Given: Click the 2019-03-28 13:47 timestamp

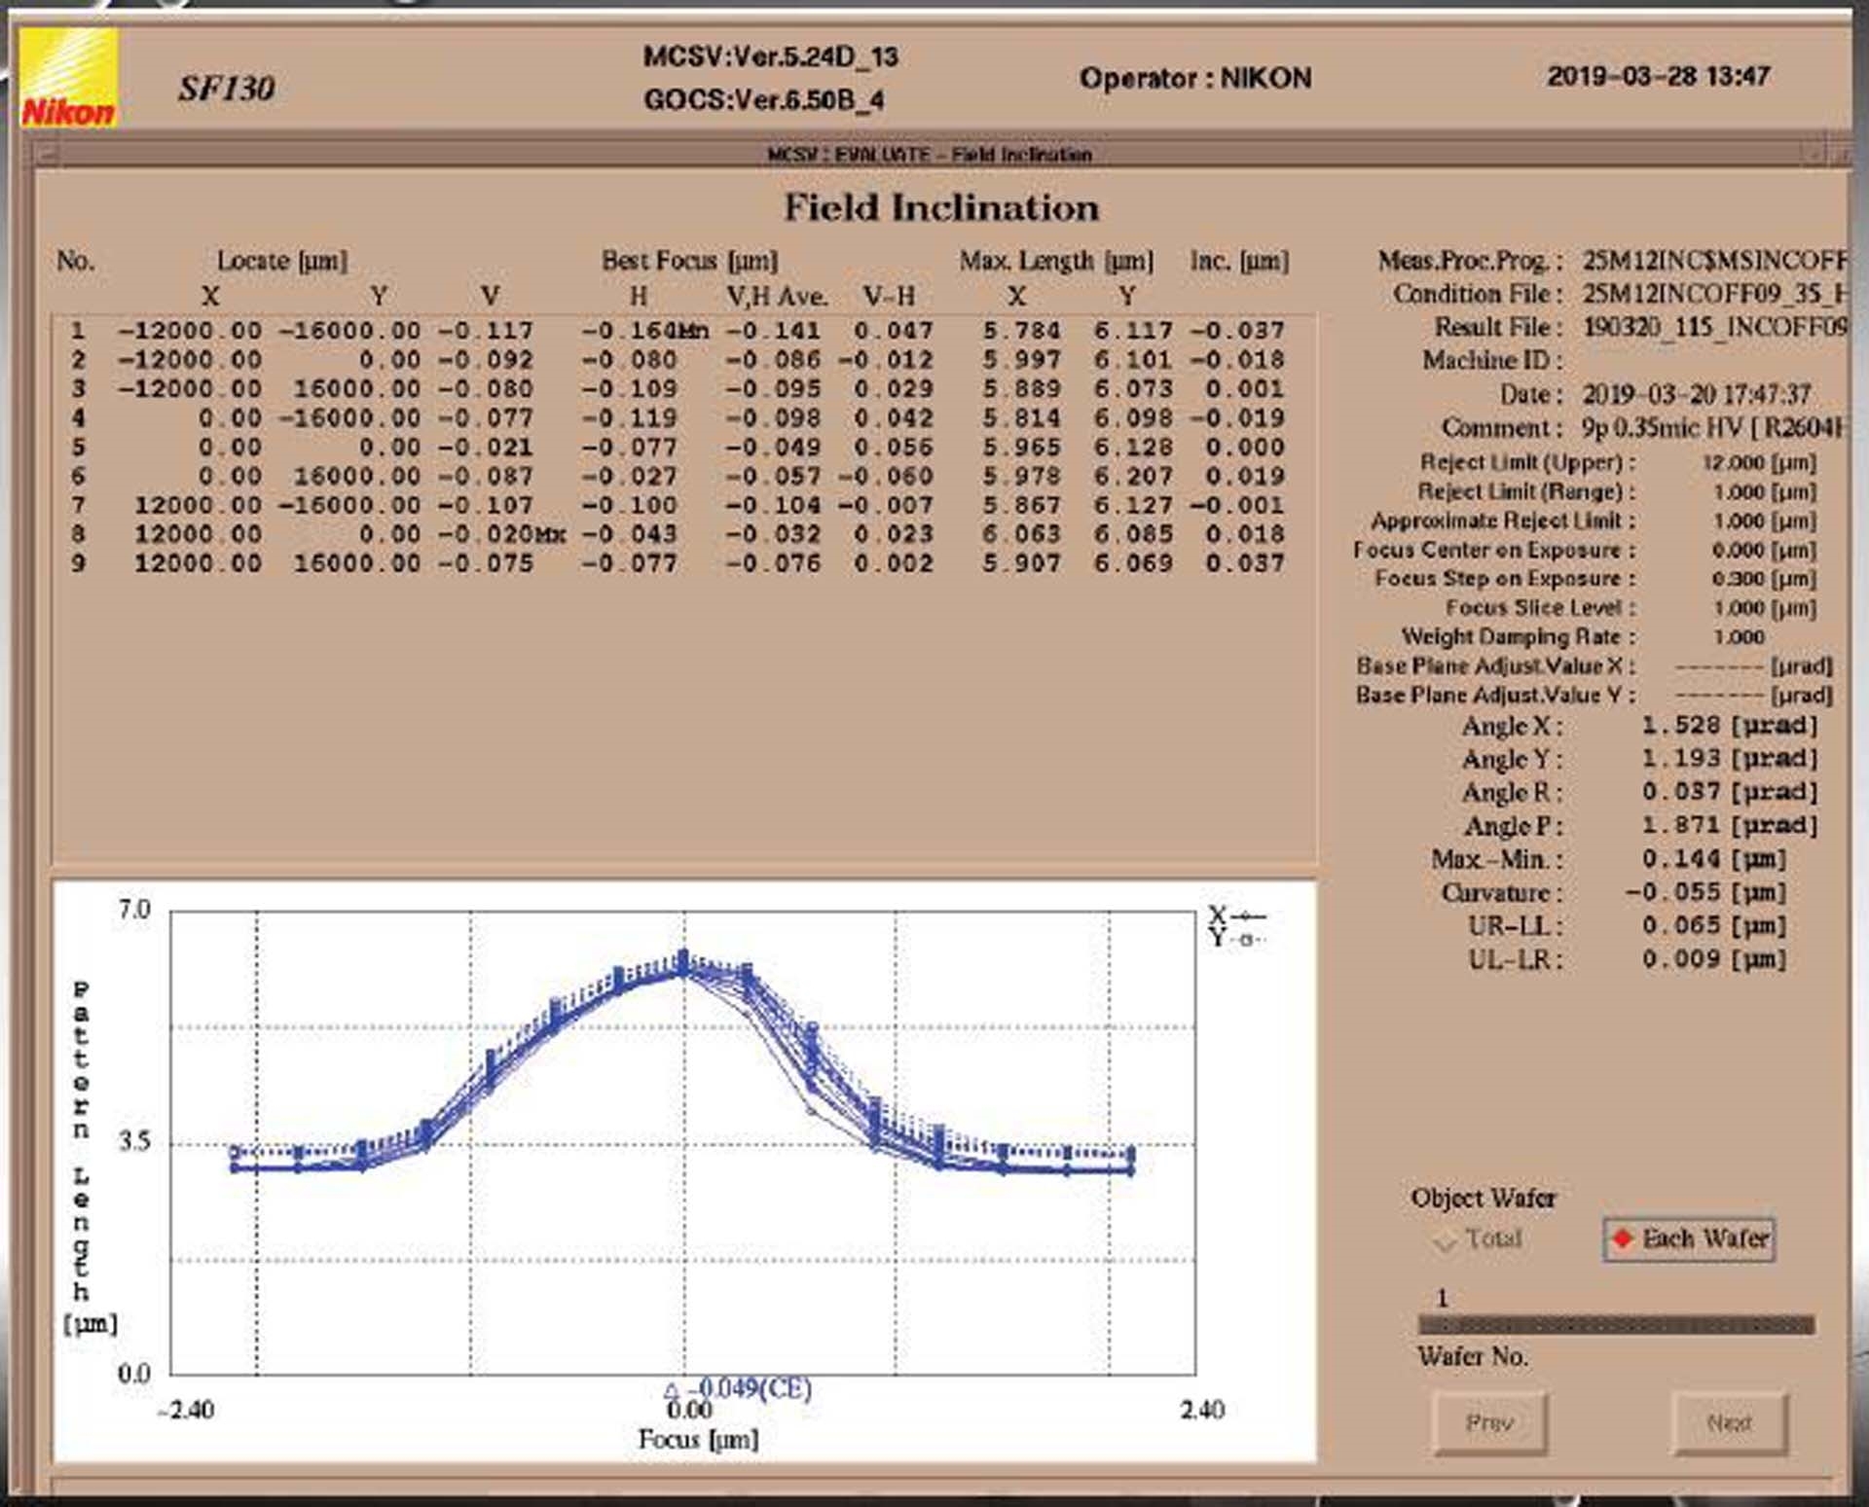Looking at the screenshot, I should coord(1659,76).
